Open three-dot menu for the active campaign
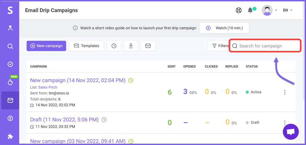Viewport: 306px width, 145px height. tap(285, 93)
